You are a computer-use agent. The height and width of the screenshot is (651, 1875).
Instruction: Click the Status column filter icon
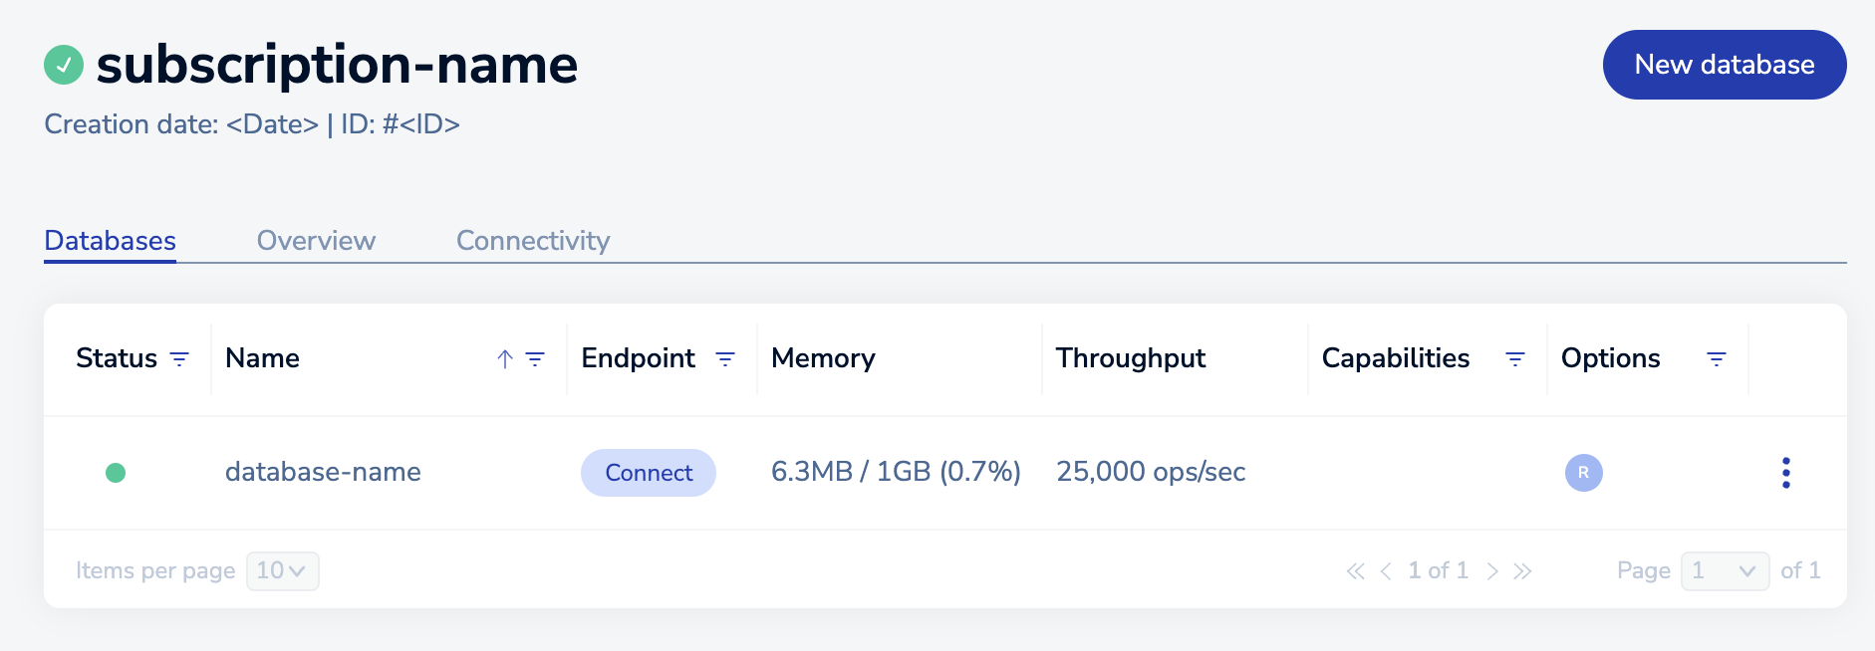tap(179, 359)
